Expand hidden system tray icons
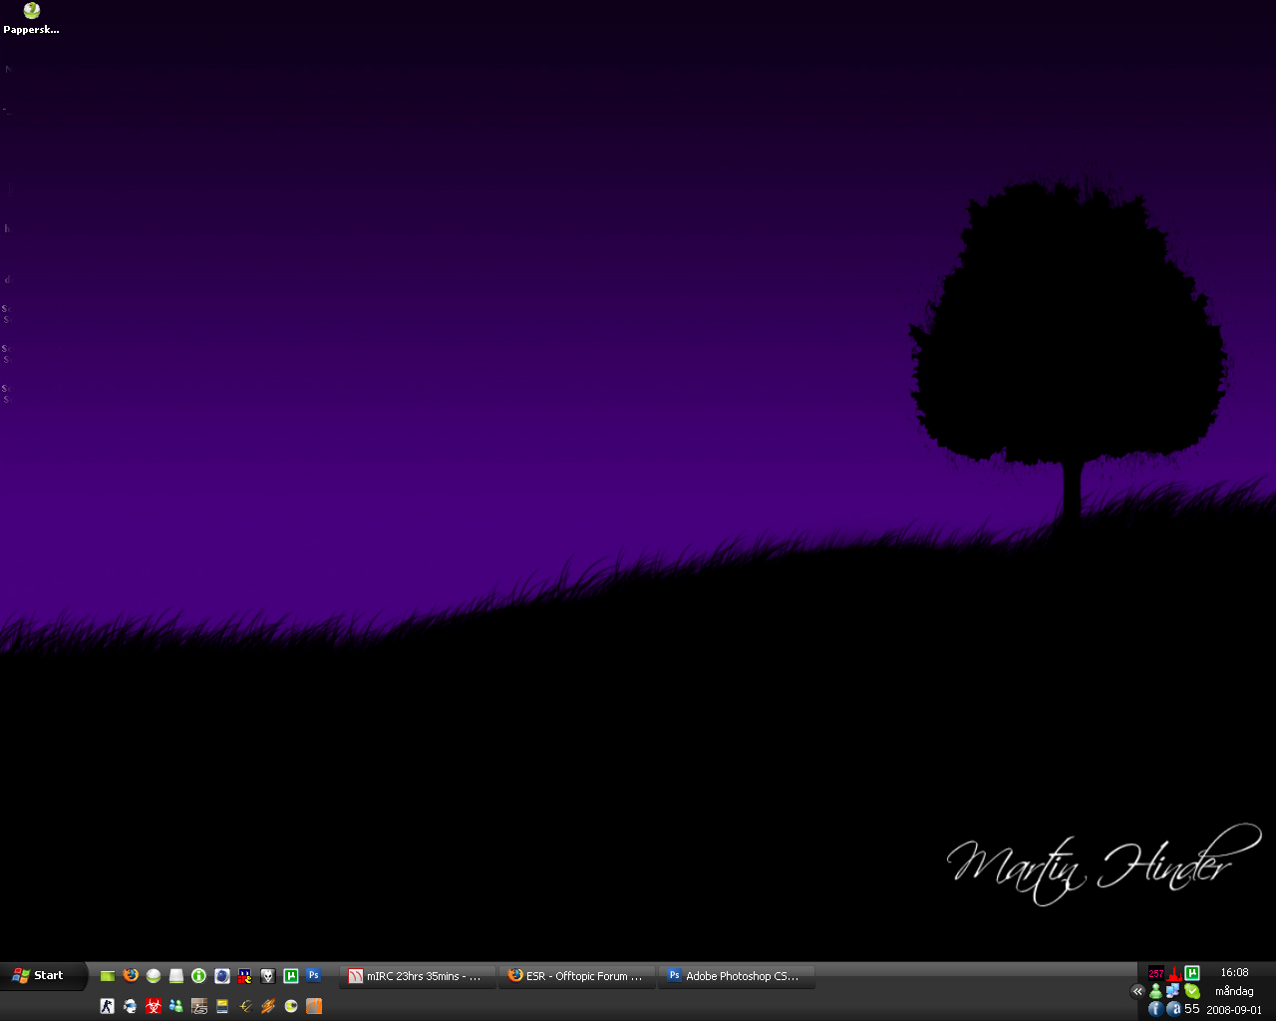The height and width of the screenshot is (1021, 1276). click(x=1137, y=991)
